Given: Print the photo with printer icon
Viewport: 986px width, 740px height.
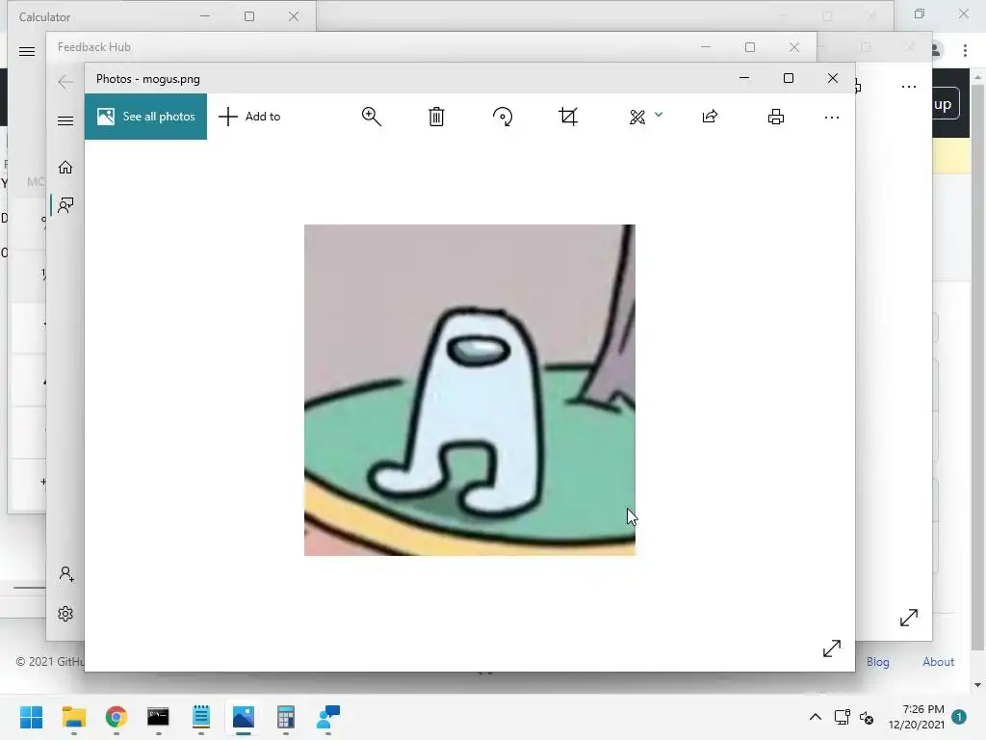Looking at the screenshot, I should tap(776, 117).
